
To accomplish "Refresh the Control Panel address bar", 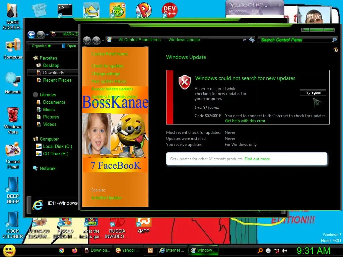I will (252, 40).
